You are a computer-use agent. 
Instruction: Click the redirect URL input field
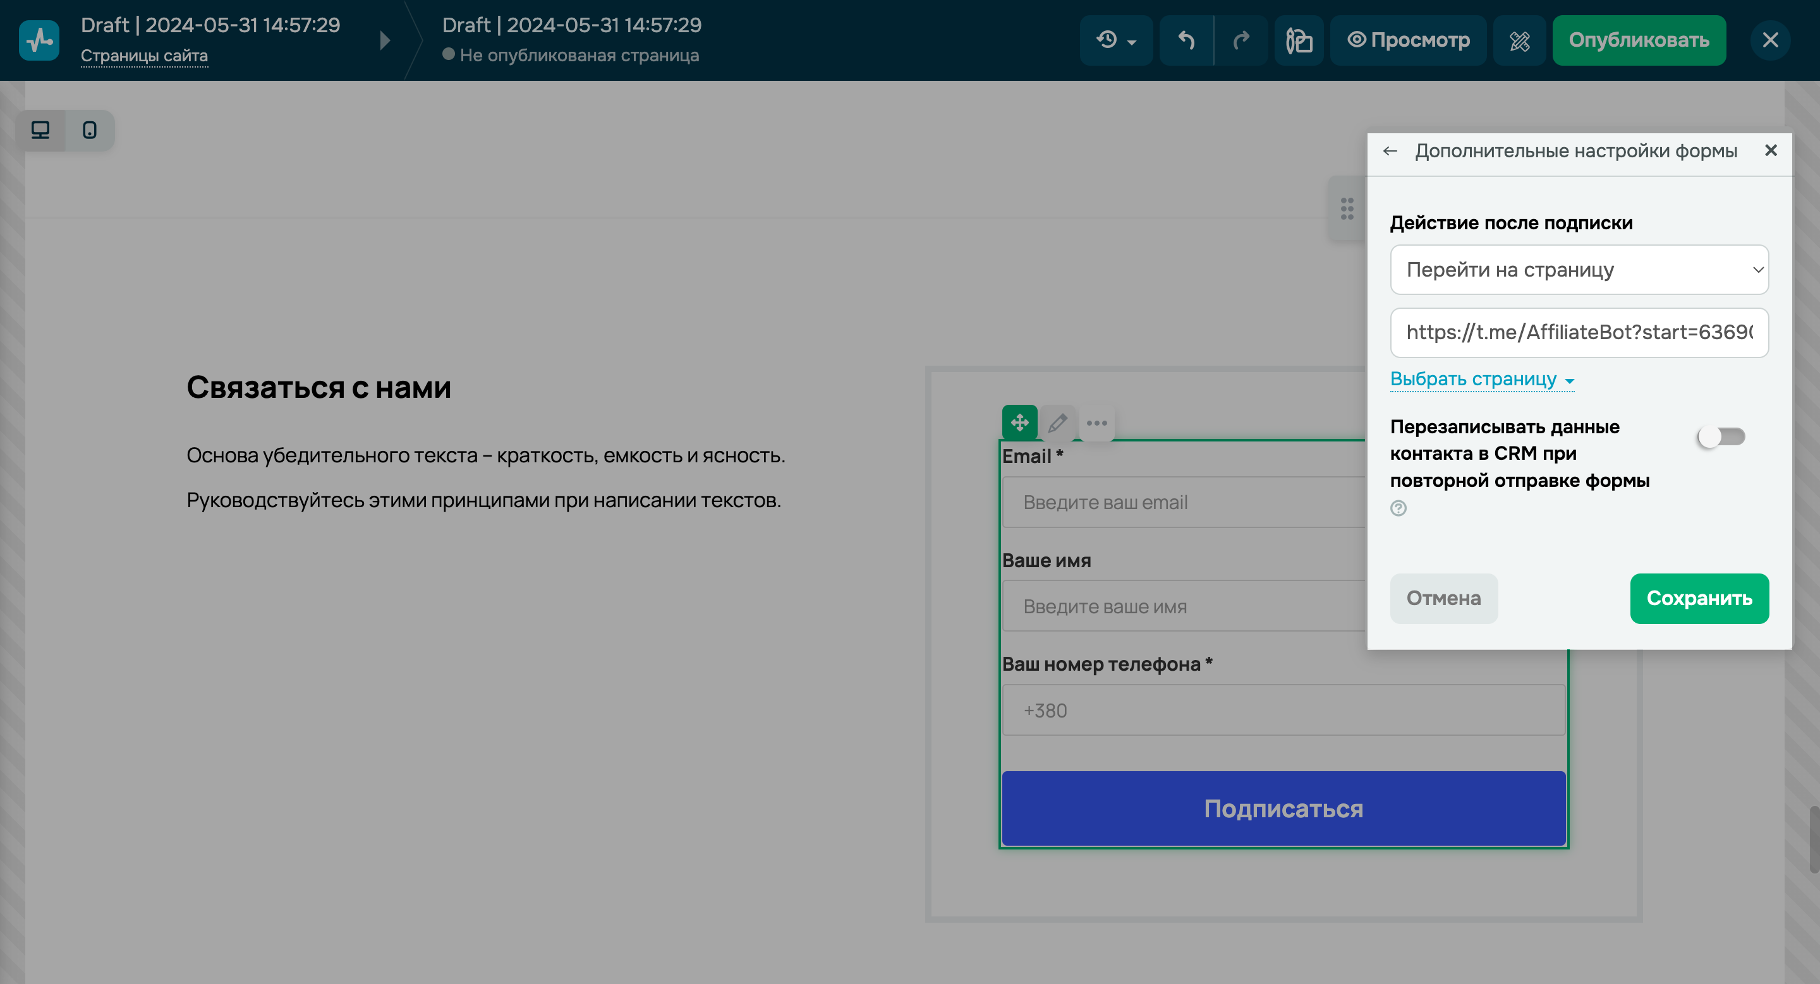[x=1579, y=332]
